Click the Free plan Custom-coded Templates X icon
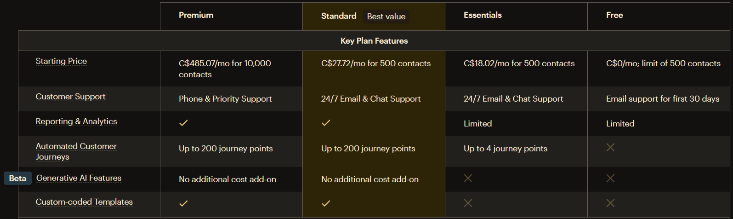Screen dimensions: 733x219 tap(610, 203)
